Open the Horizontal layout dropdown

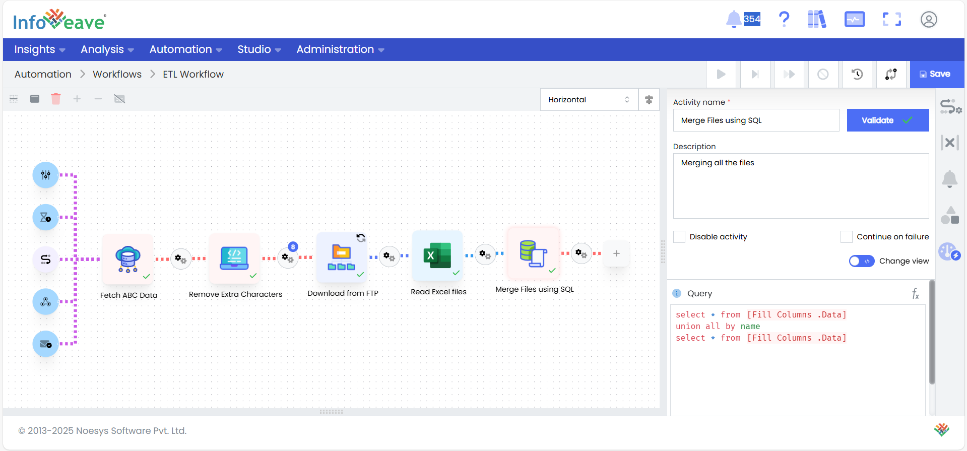tap(589, 100)
